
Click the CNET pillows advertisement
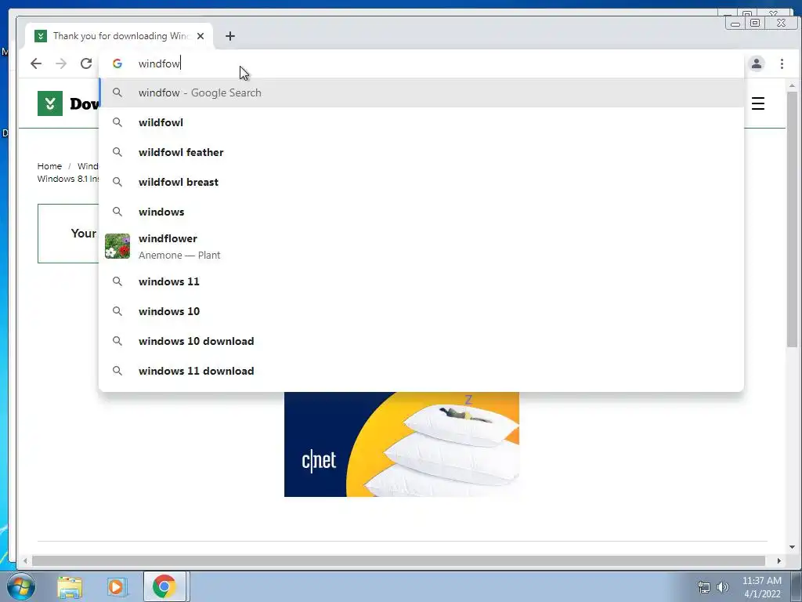click(x=402, y=444)
